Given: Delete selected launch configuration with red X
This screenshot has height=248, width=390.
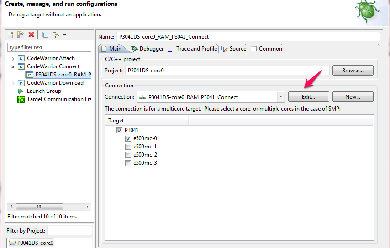Looking at the screenshot, I should [x=31, y=35].
